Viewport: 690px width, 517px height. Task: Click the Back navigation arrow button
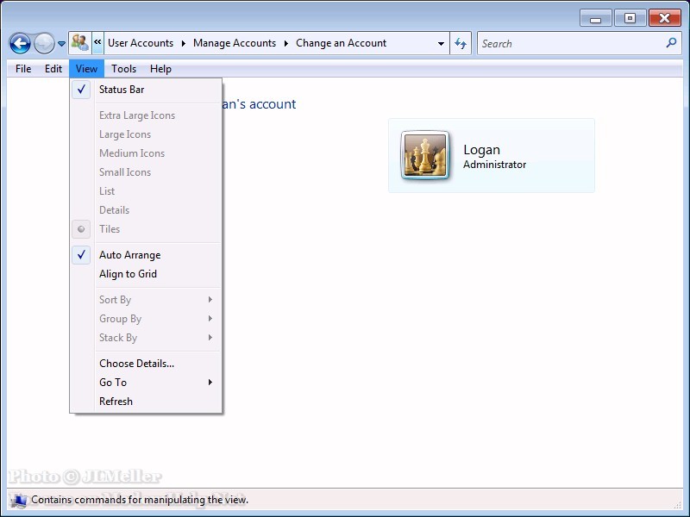pos(20,43)
